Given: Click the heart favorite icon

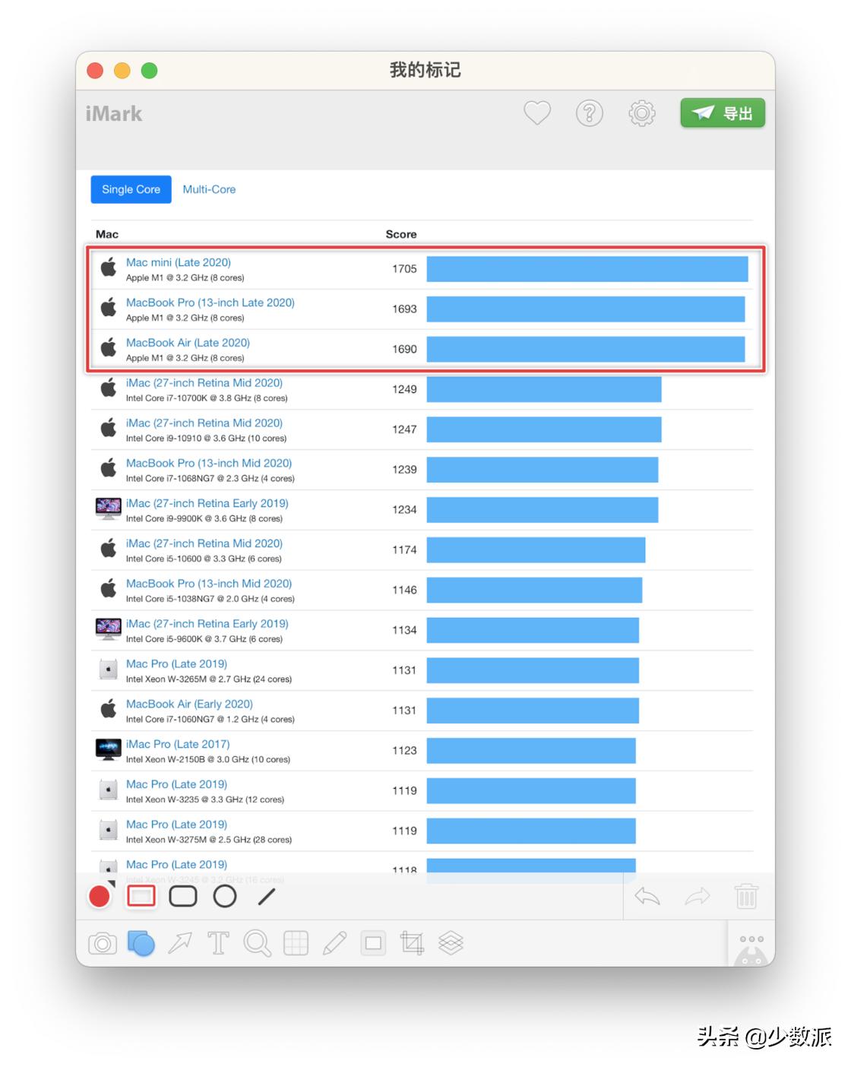Looking at the screenshot, I should pyautogui.click(x=537, y=113).
